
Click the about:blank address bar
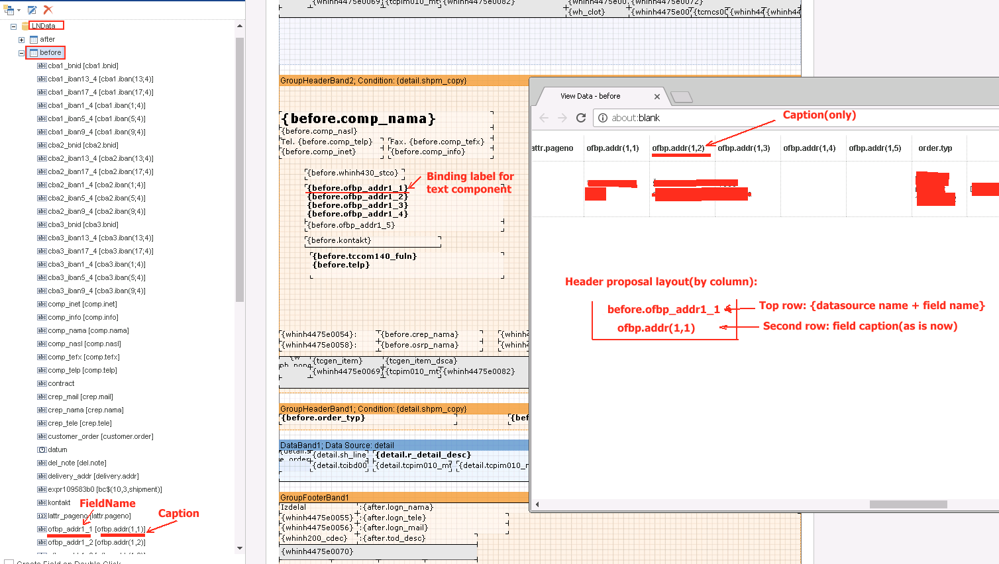[x=795, y=118]
